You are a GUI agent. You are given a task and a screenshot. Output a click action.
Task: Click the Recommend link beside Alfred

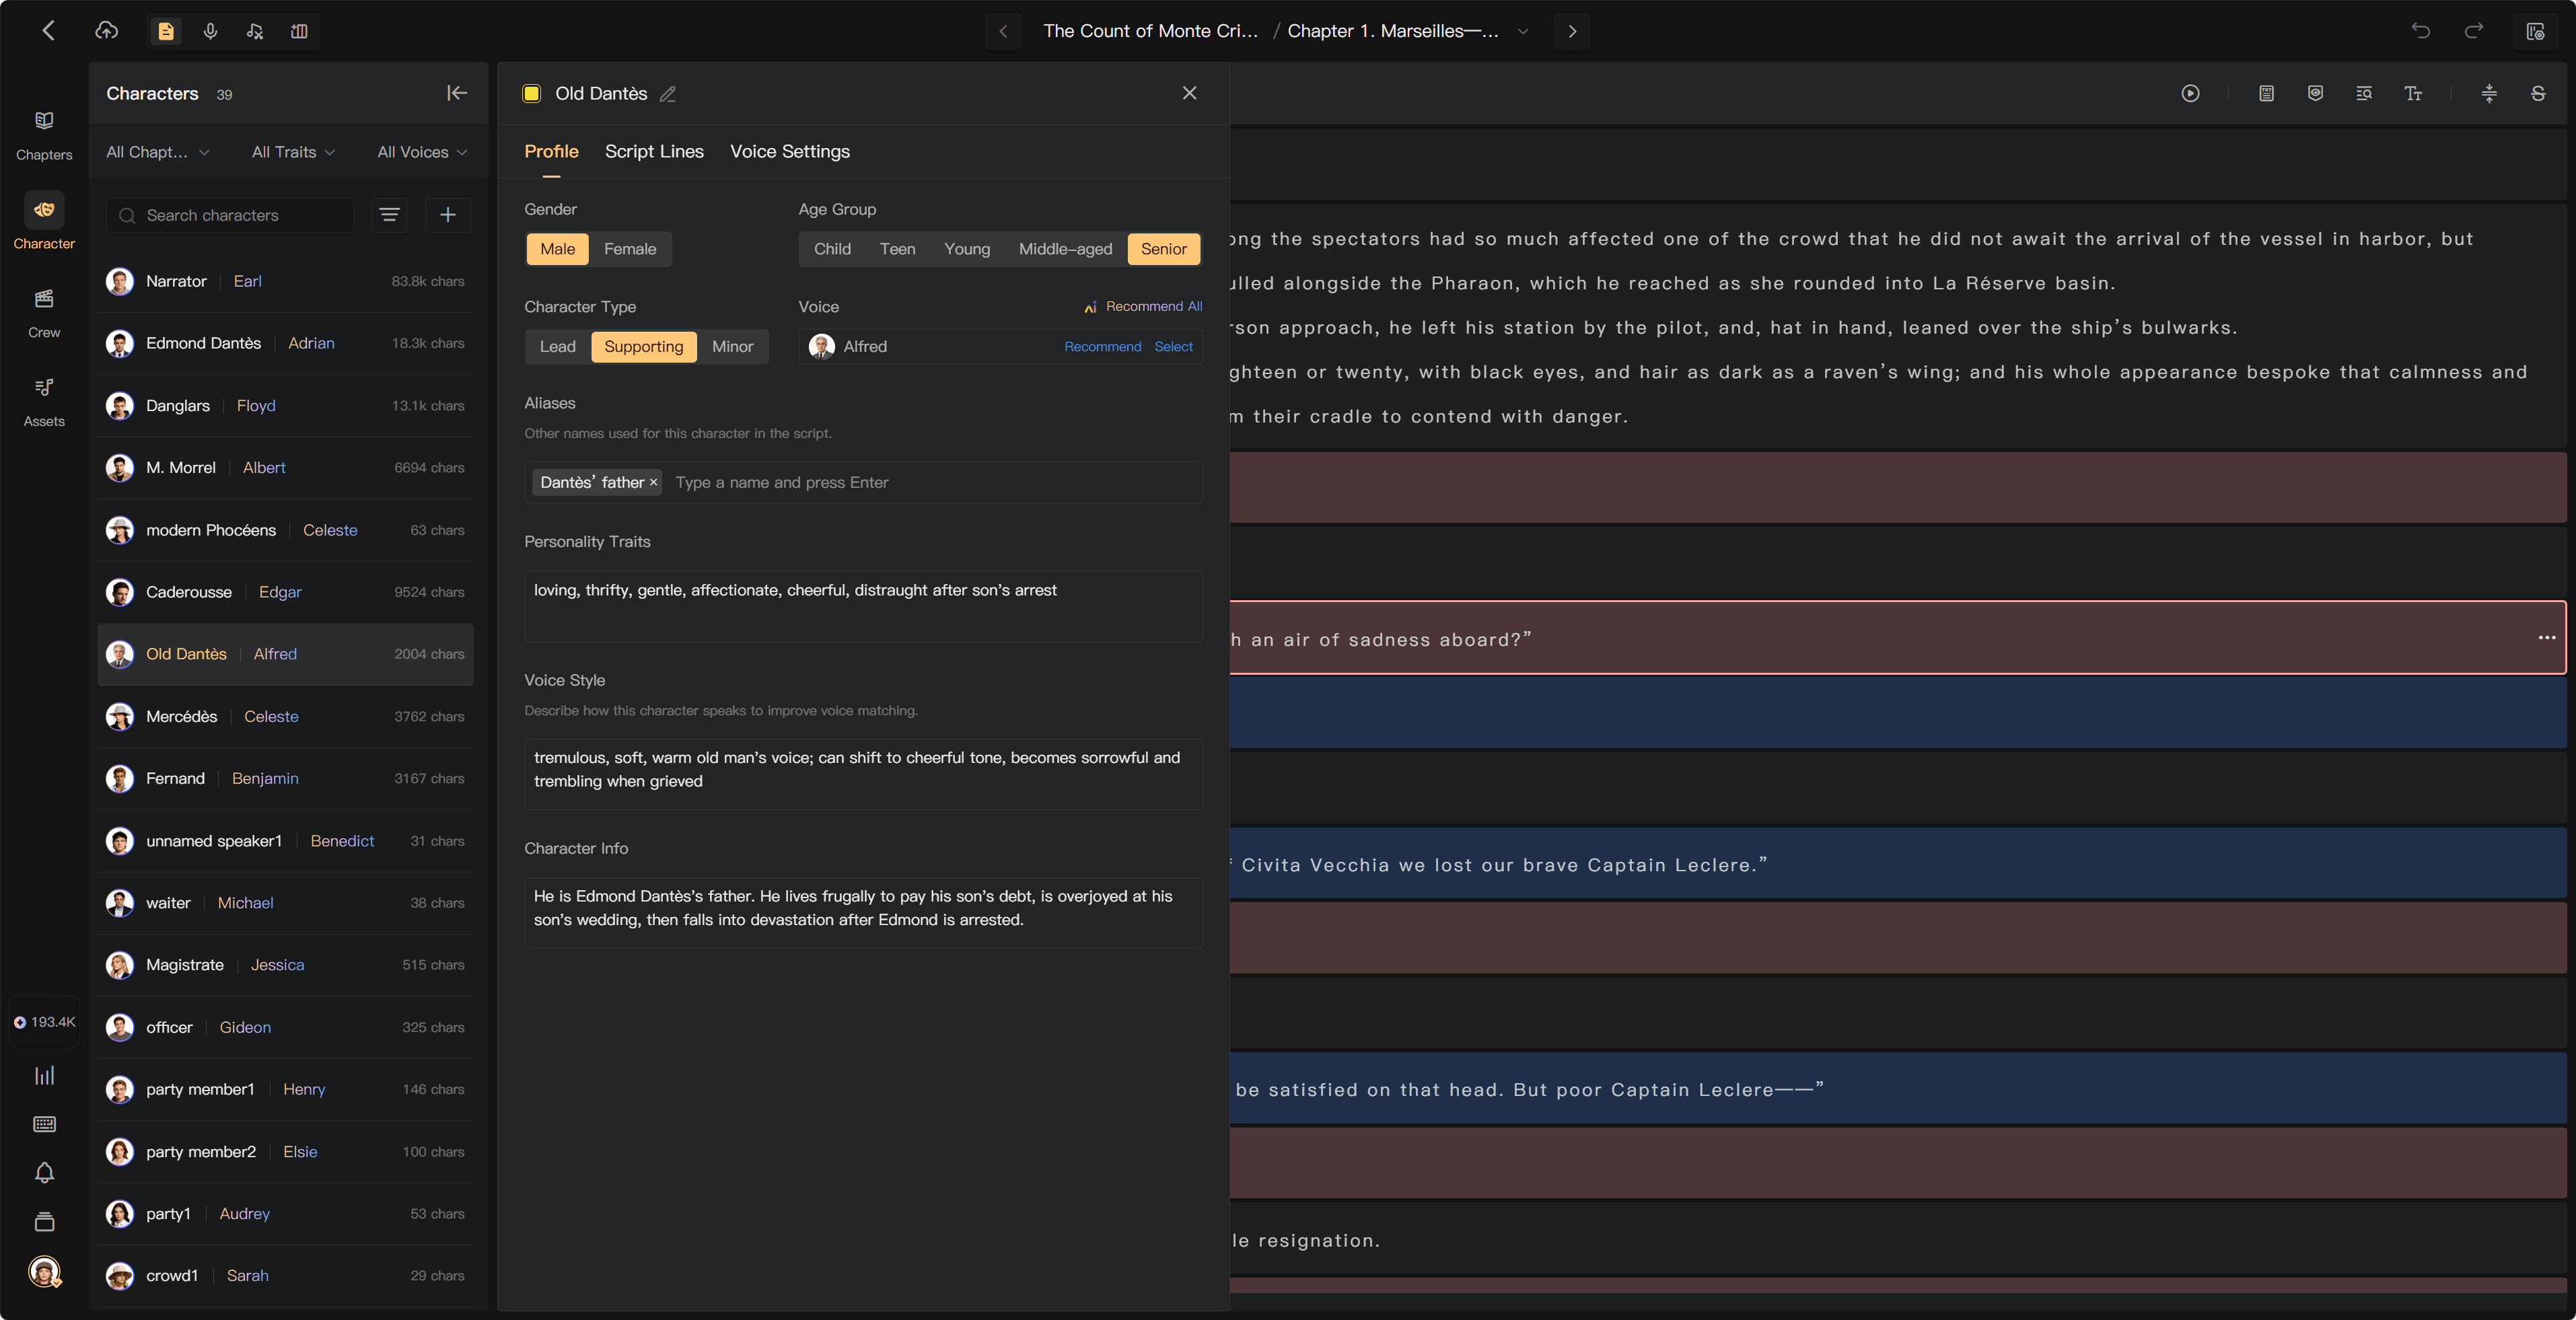pos(1102,347)
